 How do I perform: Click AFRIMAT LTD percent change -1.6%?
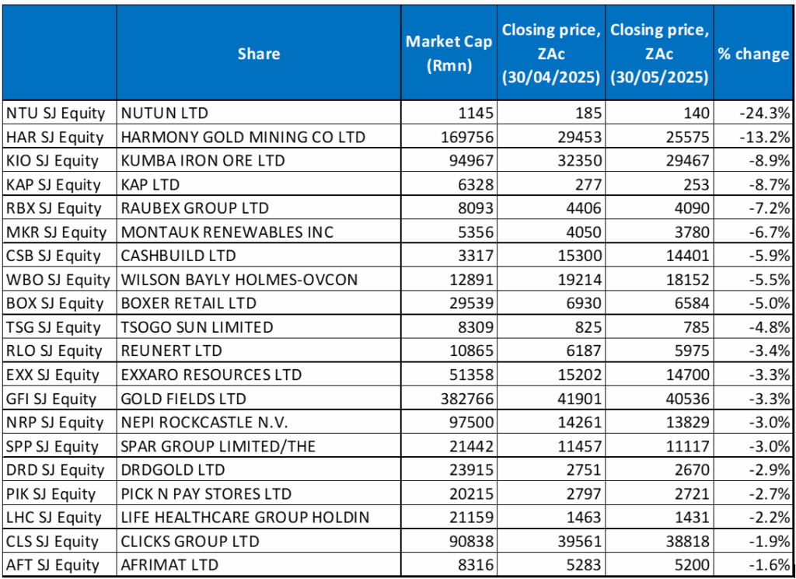point(753,565)
